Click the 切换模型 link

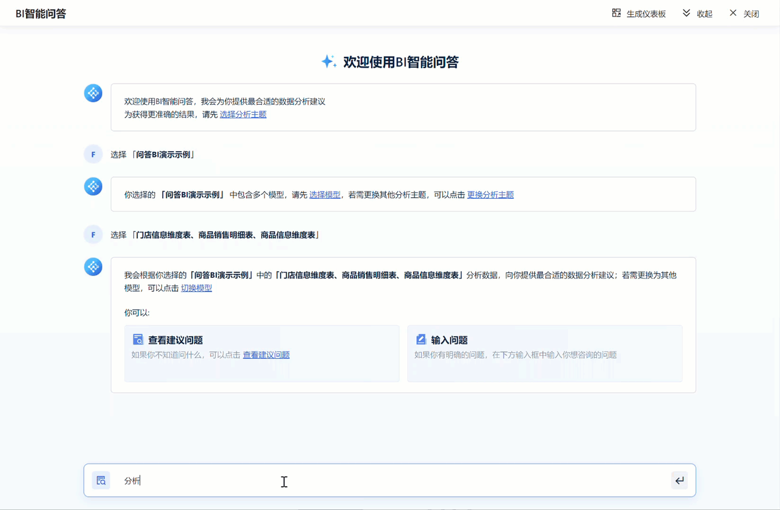tap(196, 288)
